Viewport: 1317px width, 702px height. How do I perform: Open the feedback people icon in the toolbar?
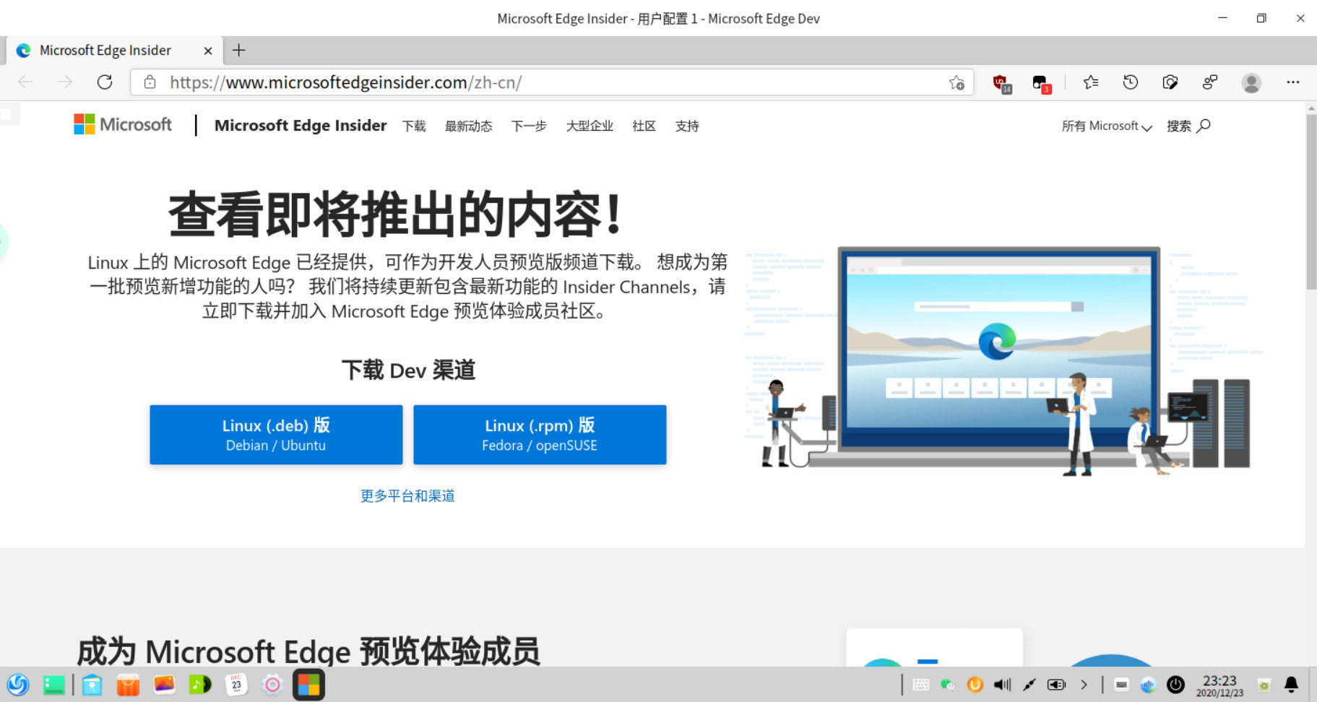1210,82
